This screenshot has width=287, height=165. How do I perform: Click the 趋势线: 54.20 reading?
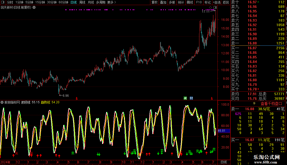coord(50,102)
